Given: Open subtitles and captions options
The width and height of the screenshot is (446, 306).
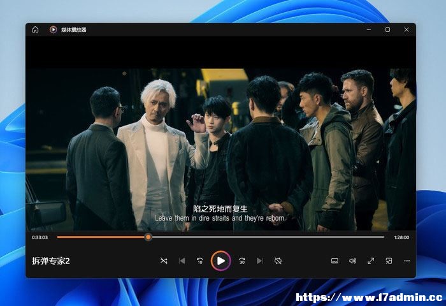Looking at the screenshot, I should click(x=334, y=261).
